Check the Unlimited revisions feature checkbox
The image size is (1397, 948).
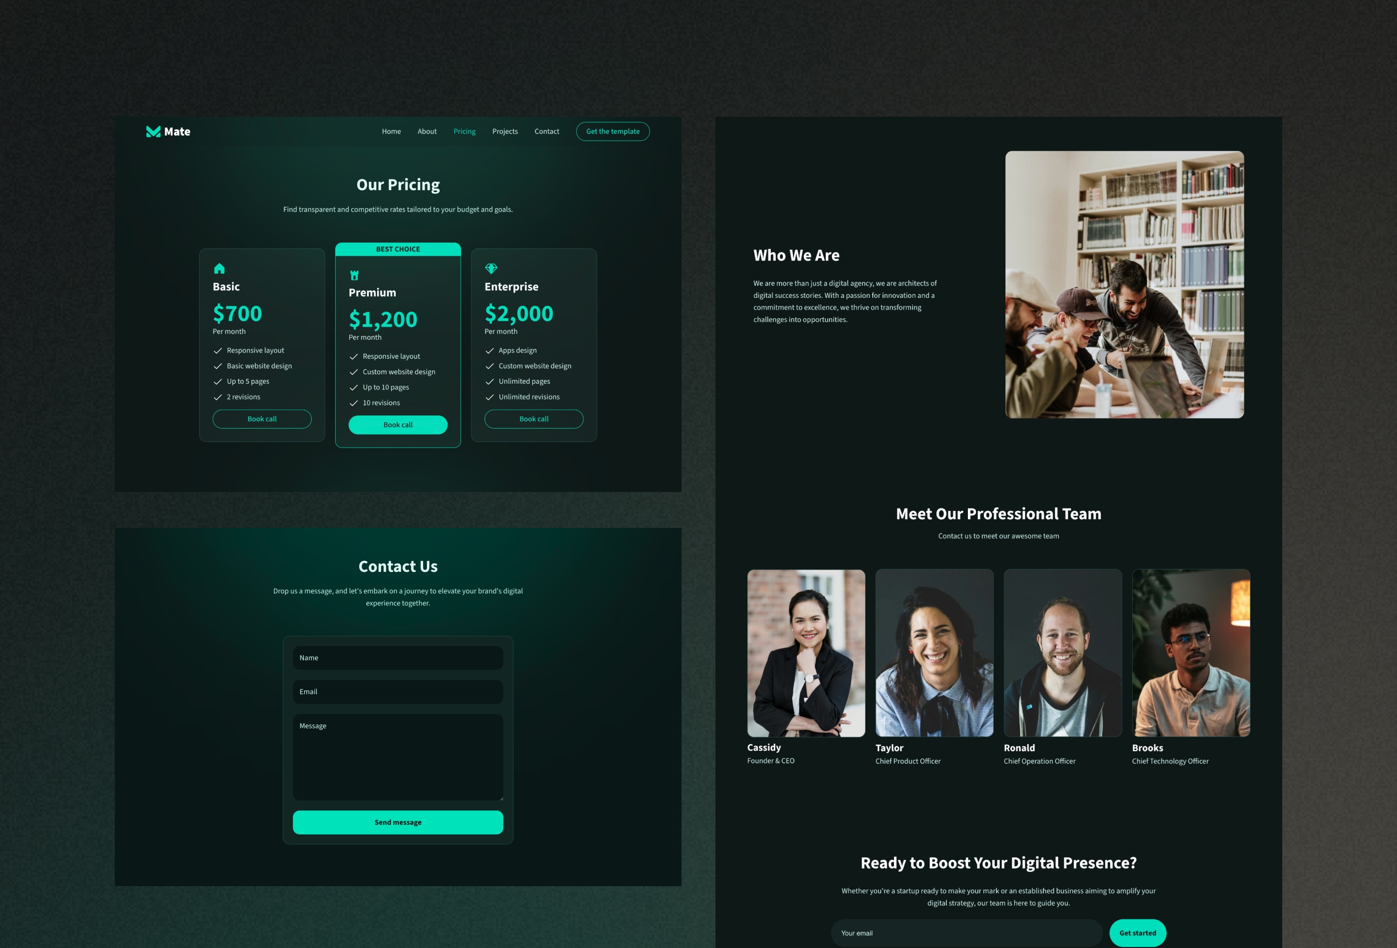click(489, 396)
